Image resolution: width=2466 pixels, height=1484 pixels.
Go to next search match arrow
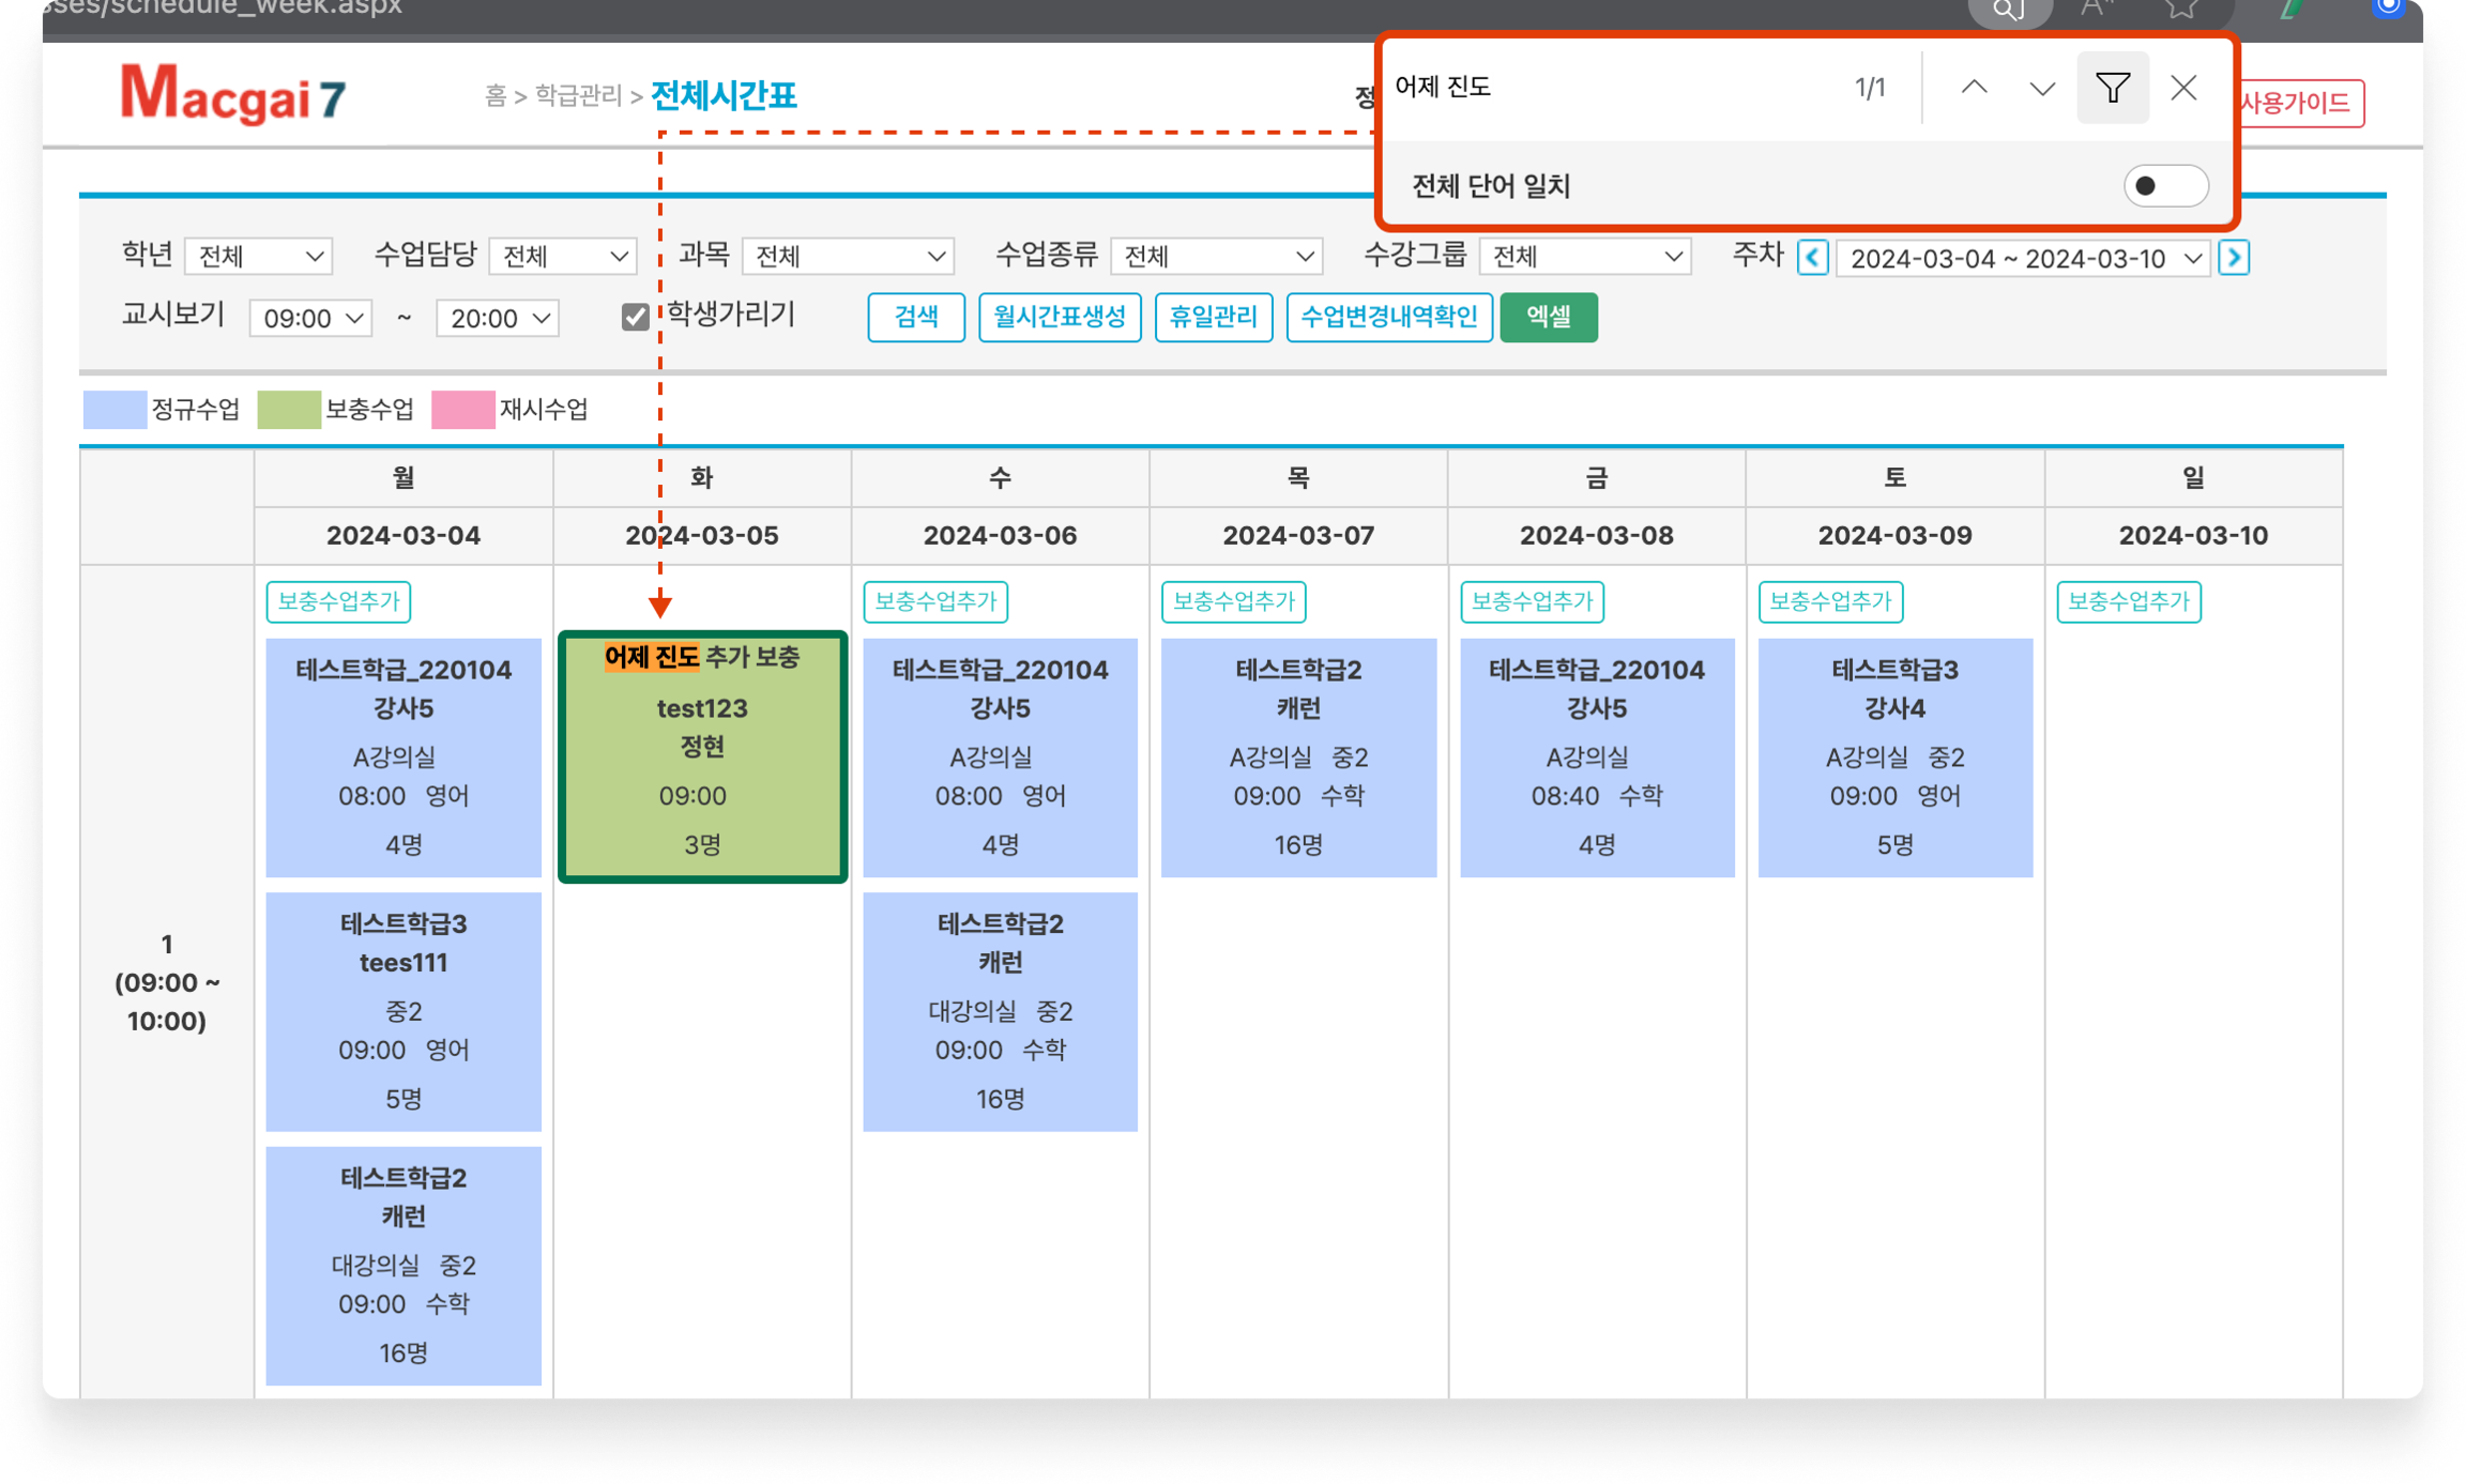tap(2042, 88)
